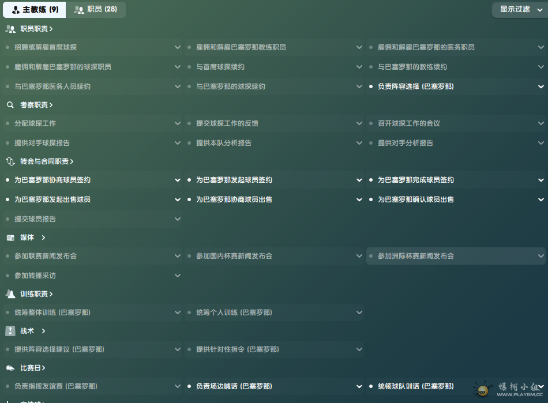Open the 战术 section heading

[33, 331]
